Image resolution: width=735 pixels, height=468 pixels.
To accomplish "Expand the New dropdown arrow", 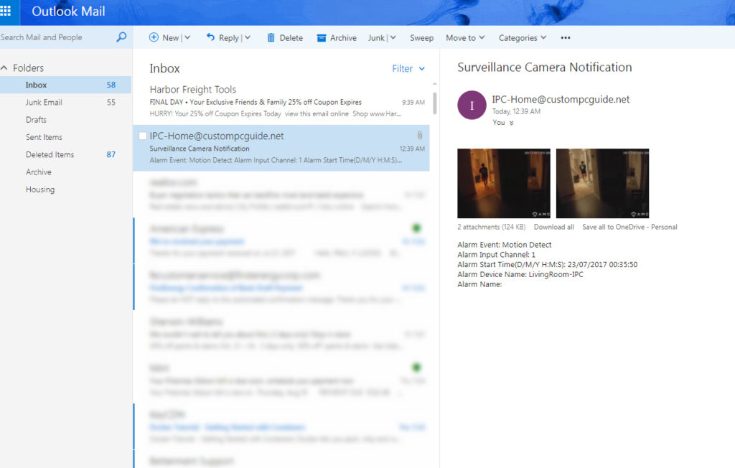I will (x=187, y=37).
